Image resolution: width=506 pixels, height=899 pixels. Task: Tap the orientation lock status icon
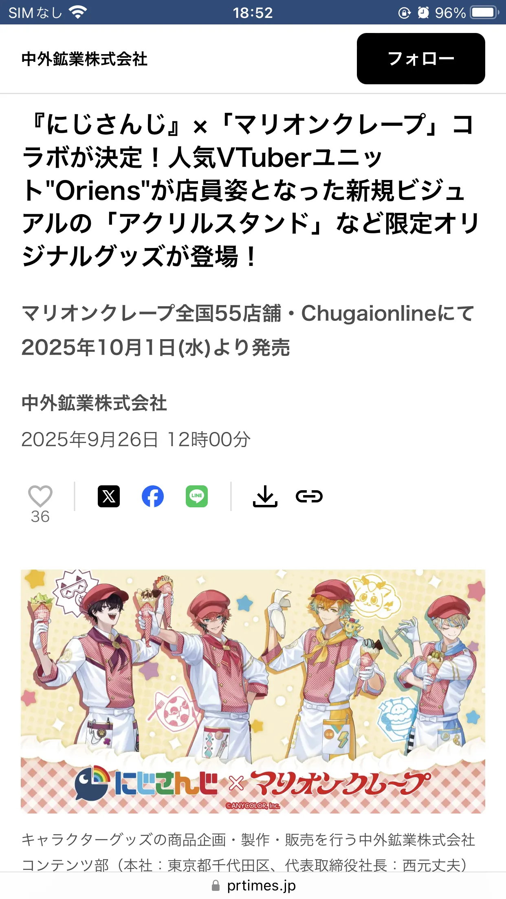click(x=404, y=13)
